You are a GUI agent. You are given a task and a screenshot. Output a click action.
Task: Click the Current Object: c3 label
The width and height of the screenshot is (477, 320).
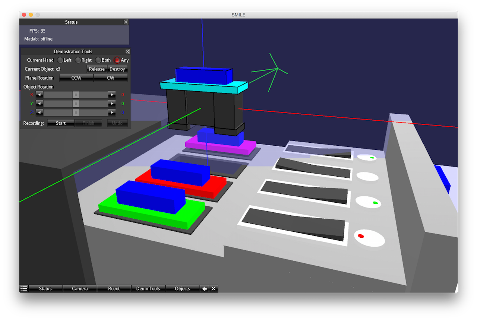[x=43, y=69]
